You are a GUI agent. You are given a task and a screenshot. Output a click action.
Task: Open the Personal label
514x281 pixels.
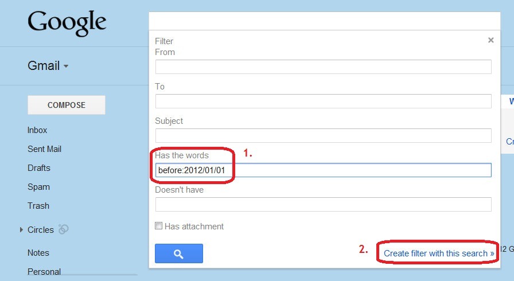tap(44, 271)
